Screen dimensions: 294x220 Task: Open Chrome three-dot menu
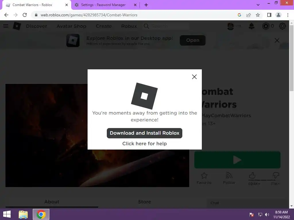pos(288,15)
